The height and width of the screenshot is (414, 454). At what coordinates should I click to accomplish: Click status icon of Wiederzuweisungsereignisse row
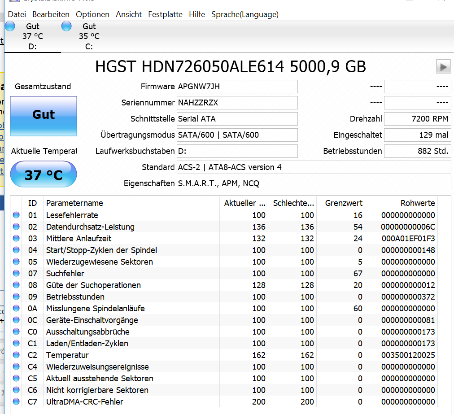click(x=16, y=366)
